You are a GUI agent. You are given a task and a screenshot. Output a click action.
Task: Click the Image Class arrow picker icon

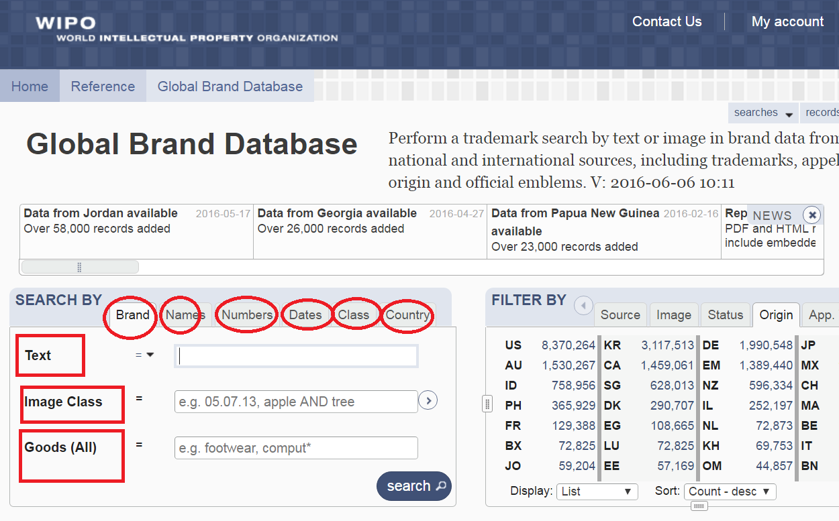tap(428, 401)
